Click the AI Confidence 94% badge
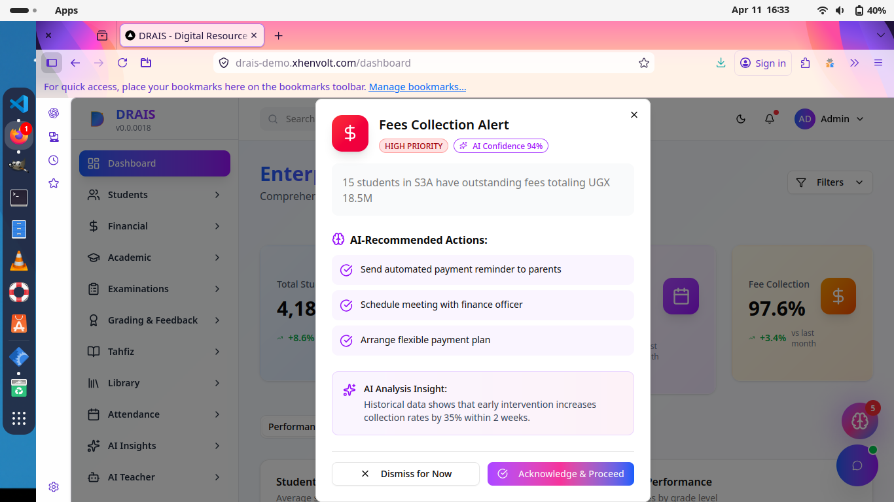The width and height of the screenshot is (894, 502). coord(501,146)
